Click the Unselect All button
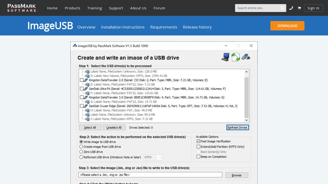 pos(114,127)
